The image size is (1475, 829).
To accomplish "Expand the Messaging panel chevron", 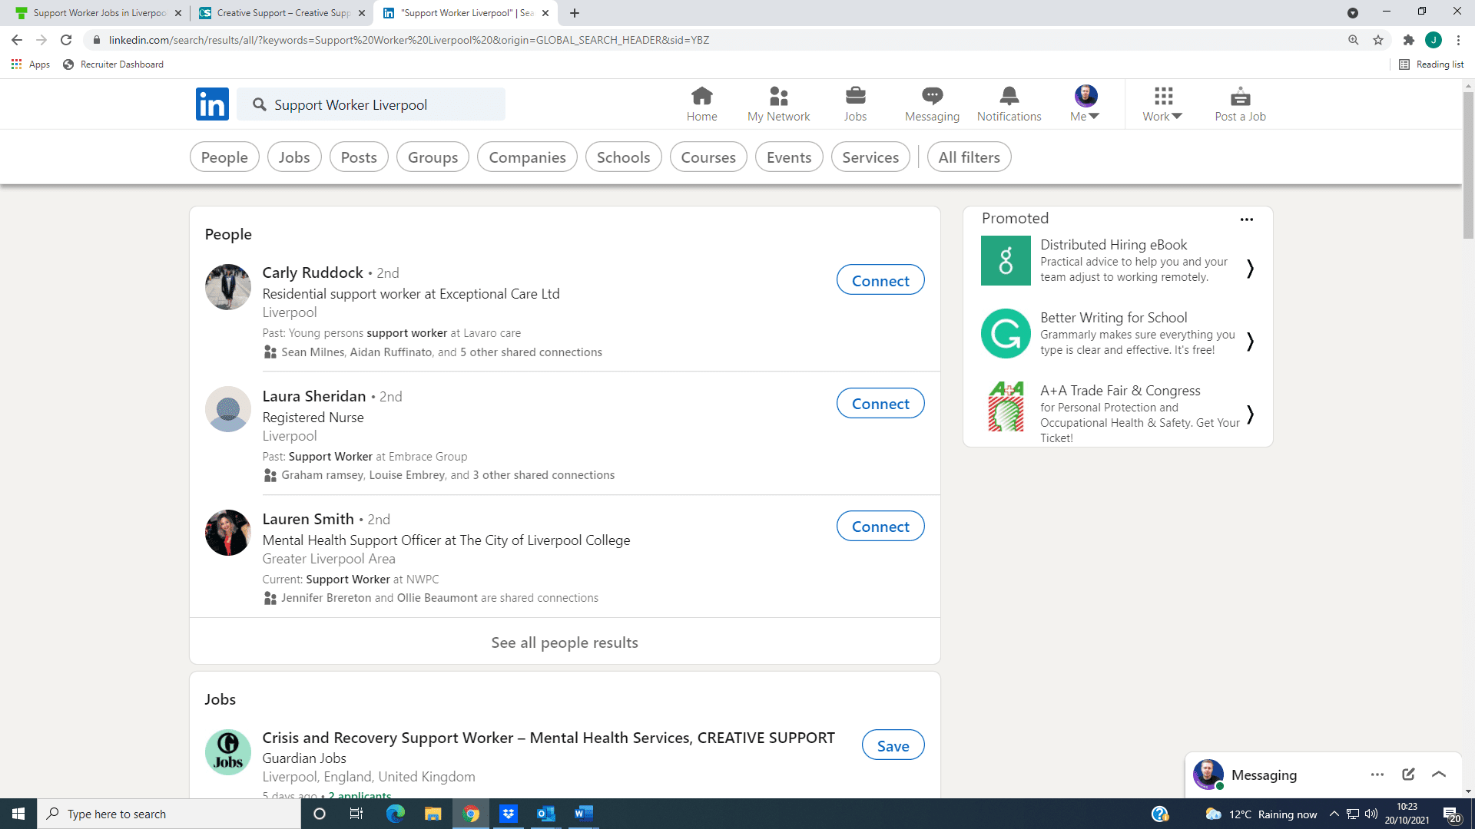I will [1439, 775].
